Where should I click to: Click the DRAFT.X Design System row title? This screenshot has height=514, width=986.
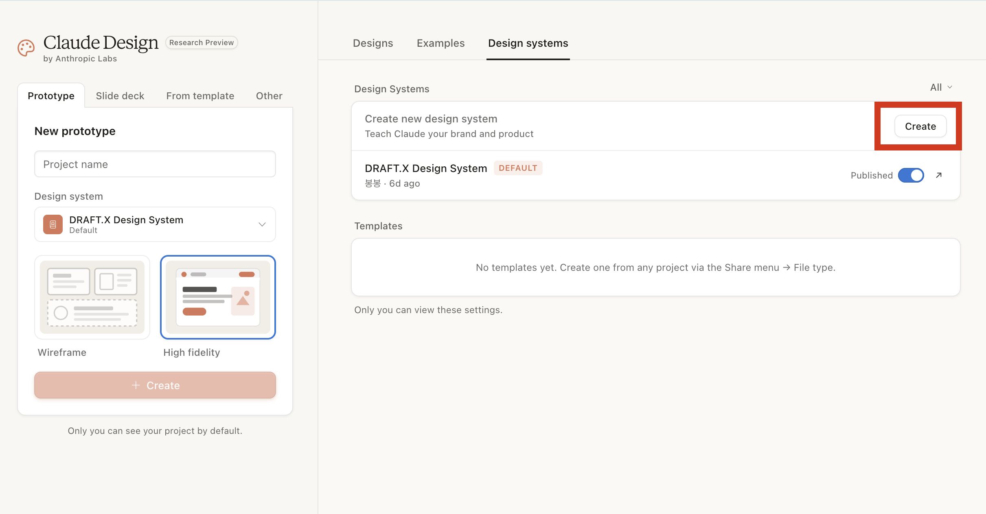click(x=426, y=168)
